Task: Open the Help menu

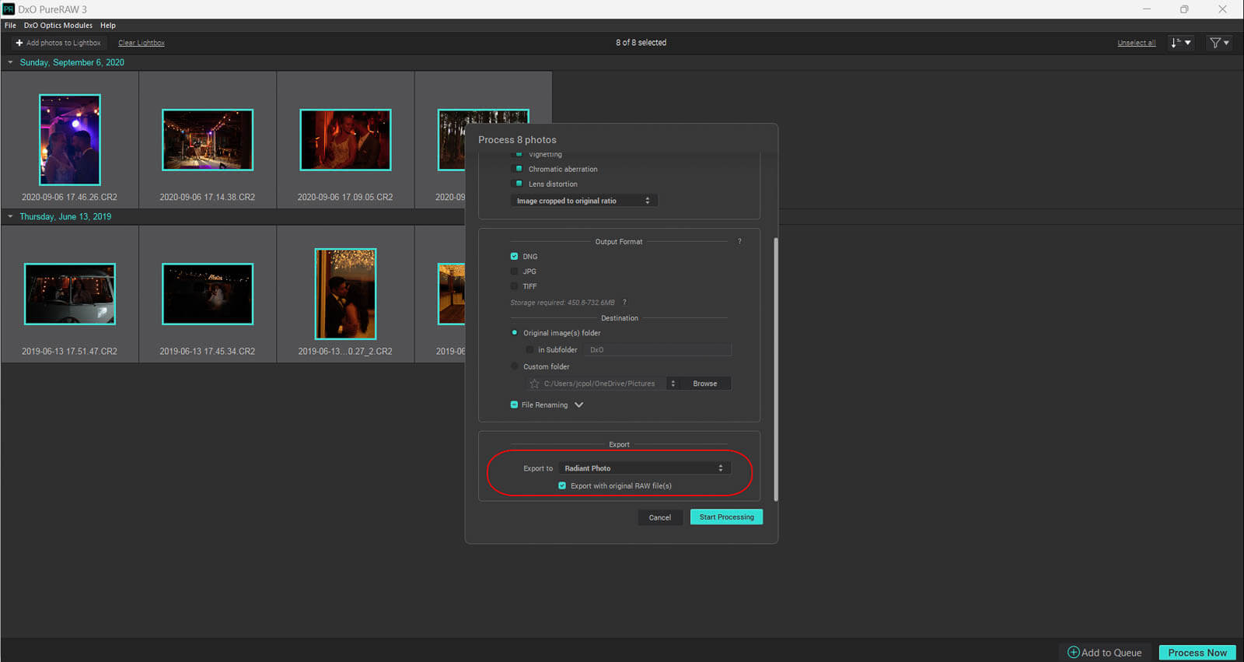Action: pos(107,26)
